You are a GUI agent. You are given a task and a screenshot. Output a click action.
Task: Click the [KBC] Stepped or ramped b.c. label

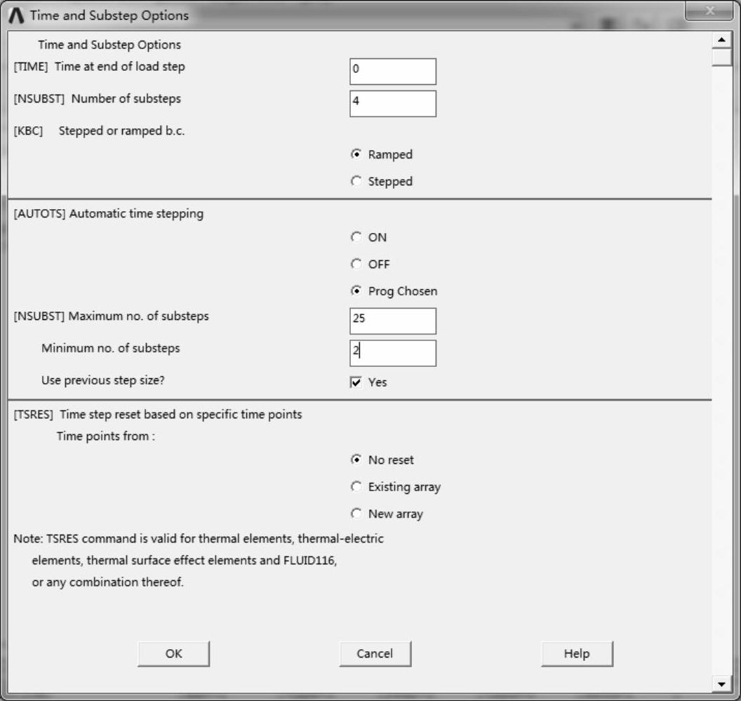click(x=99, y=131)
